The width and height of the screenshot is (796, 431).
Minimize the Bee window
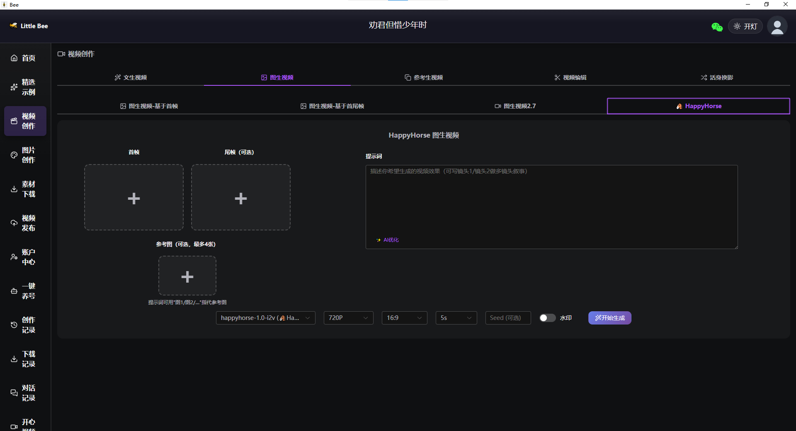(748, 5)
